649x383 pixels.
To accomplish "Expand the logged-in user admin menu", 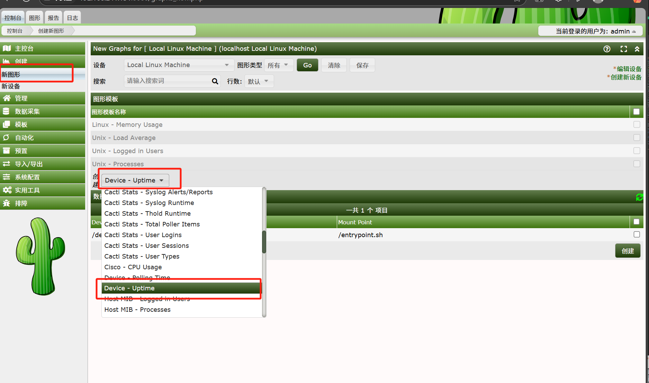I will point(591,31).
